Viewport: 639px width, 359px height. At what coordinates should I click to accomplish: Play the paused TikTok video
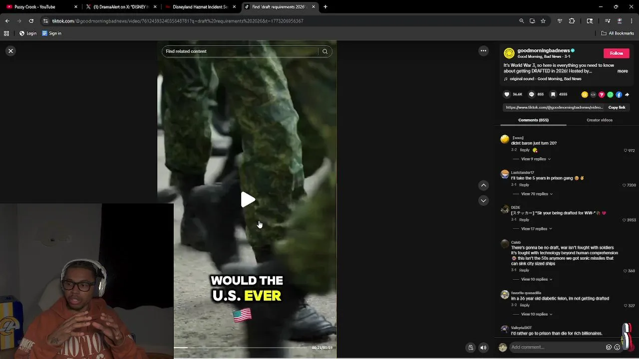click(x=248, y=200)
